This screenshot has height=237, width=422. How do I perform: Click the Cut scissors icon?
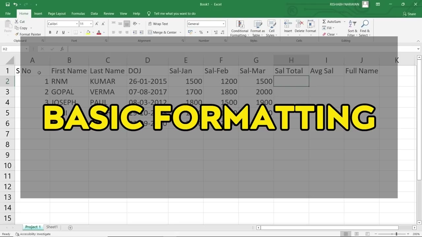17,22
